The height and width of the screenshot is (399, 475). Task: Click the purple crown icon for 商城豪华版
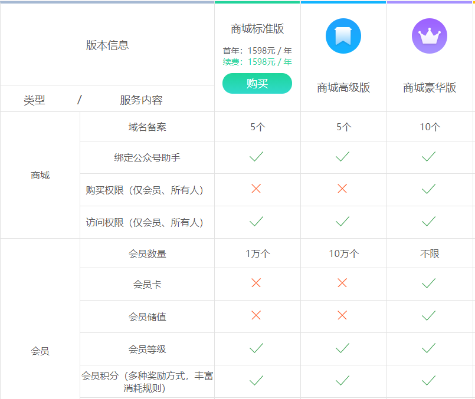(429, 36)
